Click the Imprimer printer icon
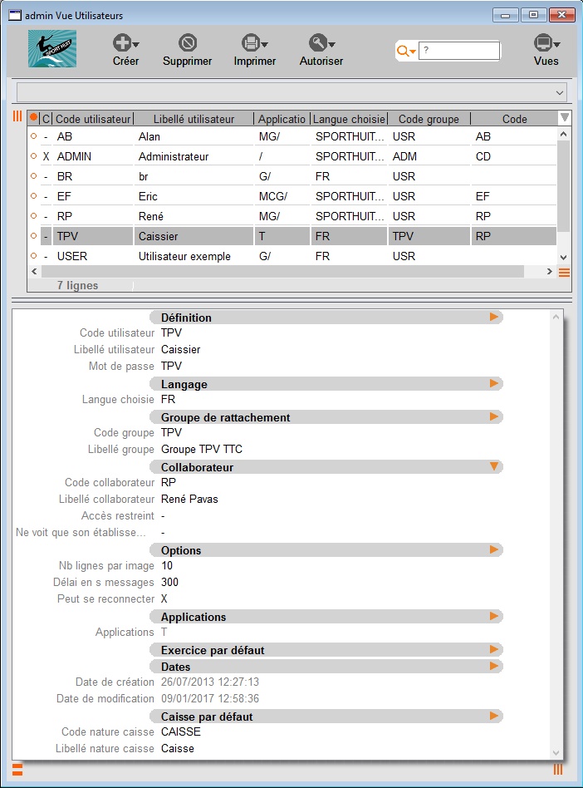This screenshot has width=583, height=788. pos(251,42)
